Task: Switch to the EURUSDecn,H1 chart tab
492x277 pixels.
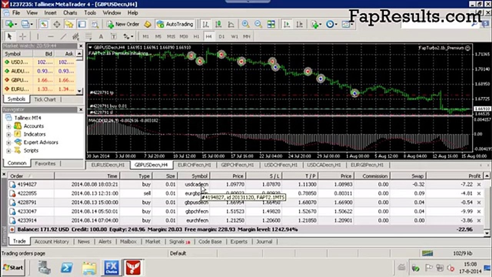Action: coord(108,165)
